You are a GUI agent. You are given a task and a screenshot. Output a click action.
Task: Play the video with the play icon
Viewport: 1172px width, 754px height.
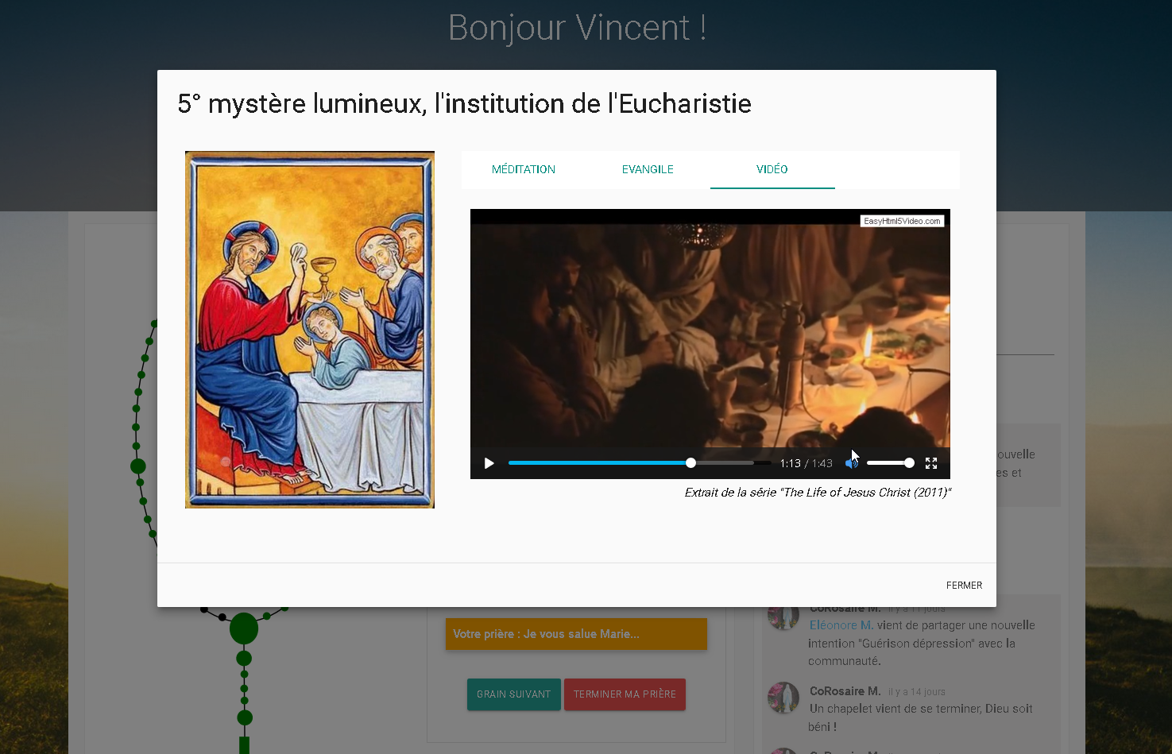(x=489, y=463)
